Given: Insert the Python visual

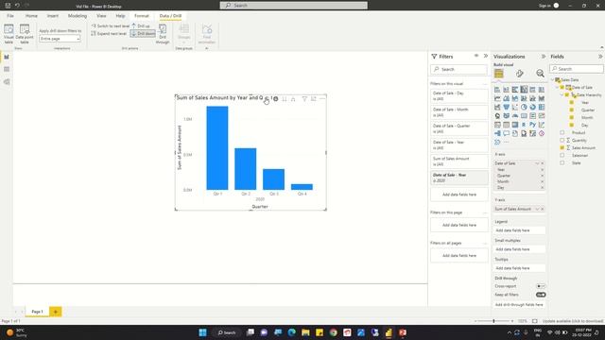Looking at the screenshot, I should (533, 125).
